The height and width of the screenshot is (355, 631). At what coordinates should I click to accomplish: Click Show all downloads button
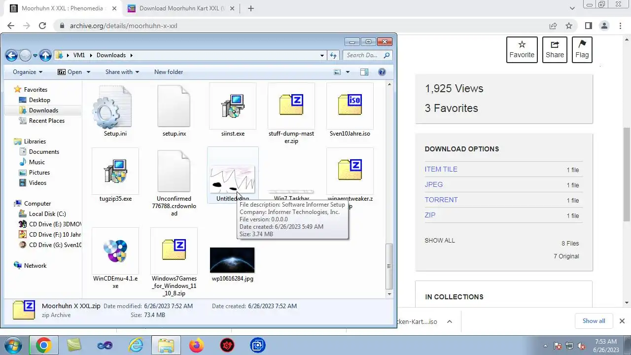(x=594, y=321)
